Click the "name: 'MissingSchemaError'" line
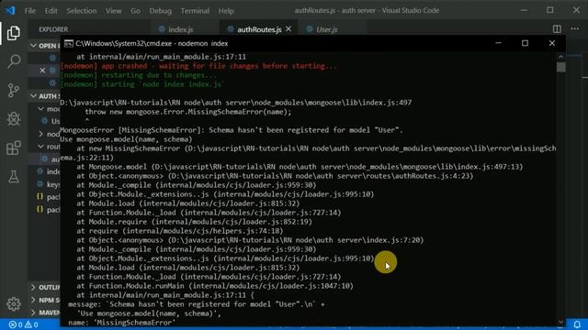This screenshot has height=330, width=588. click(122, 323)
